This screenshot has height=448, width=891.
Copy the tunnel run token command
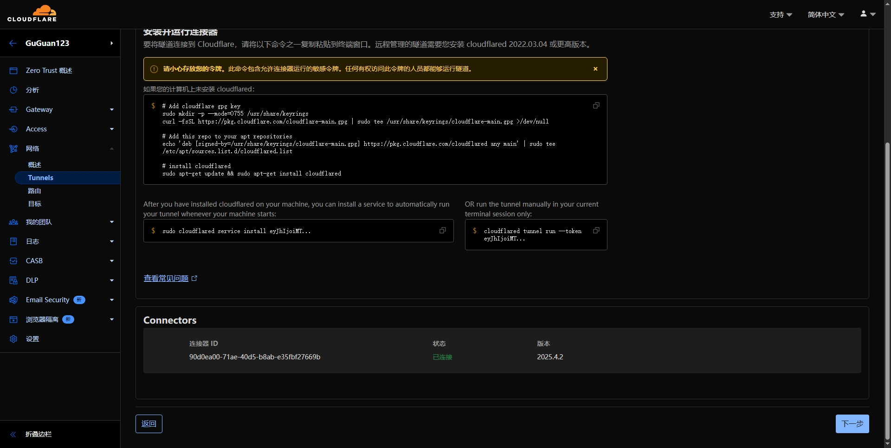[x=596, y=230]
